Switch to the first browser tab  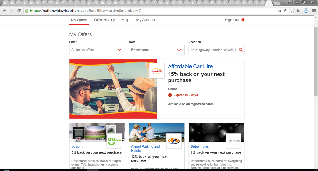point(5,3)
